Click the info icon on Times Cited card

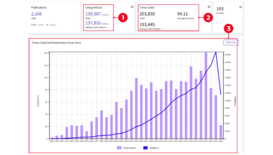(209, 7)
